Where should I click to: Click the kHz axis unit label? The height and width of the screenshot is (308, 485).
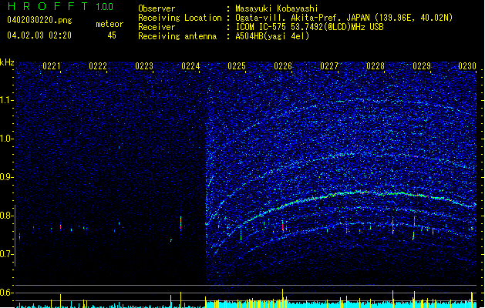tap(7, 62)
